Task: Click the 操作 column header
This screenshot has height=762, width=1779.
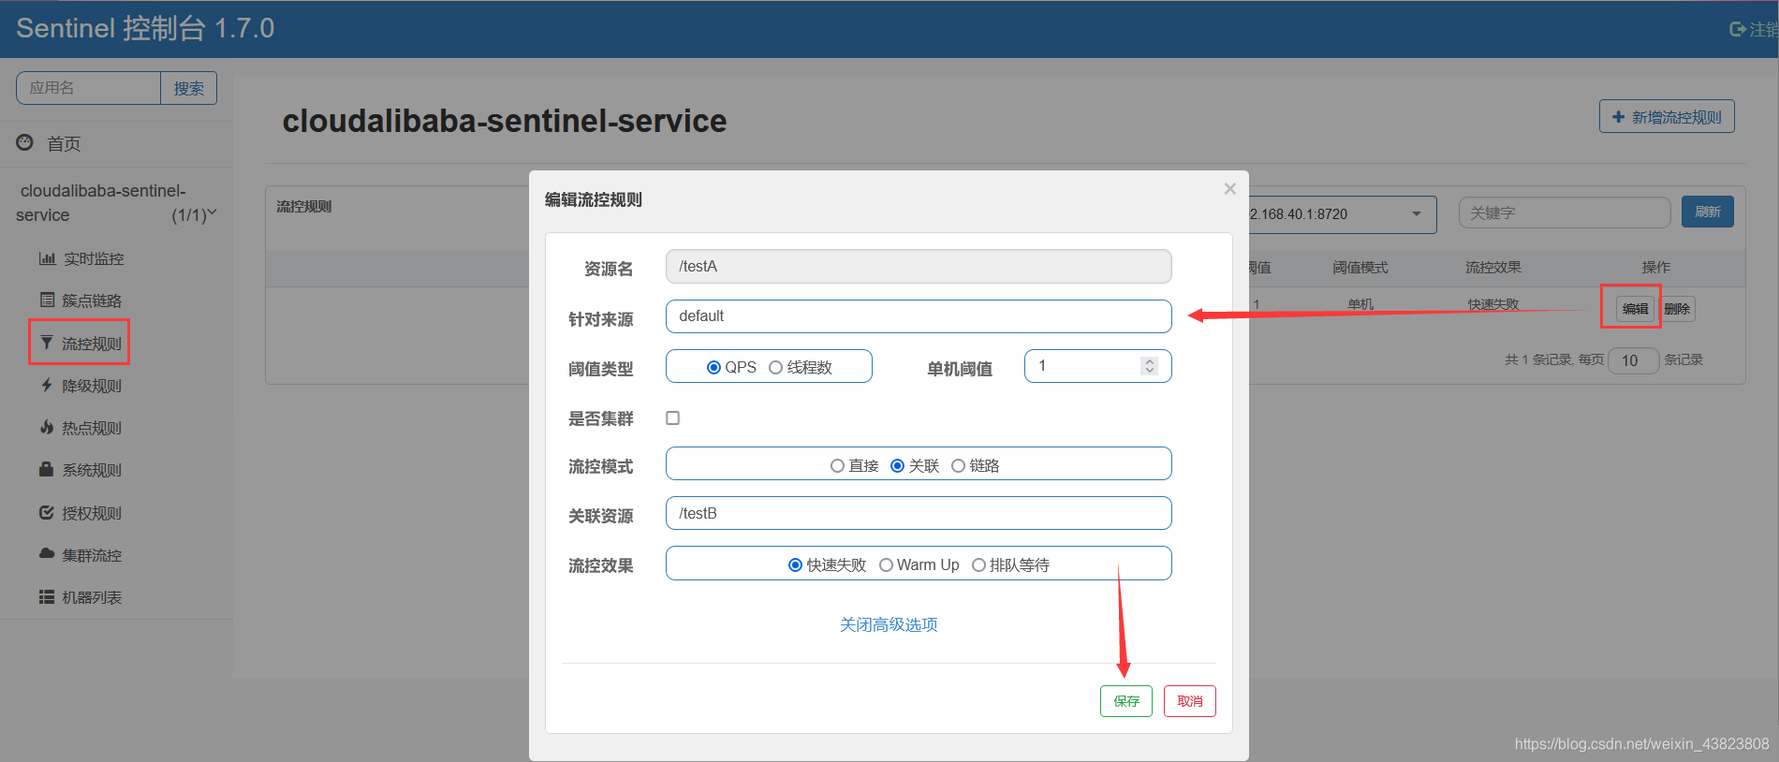Action: 1656,268
